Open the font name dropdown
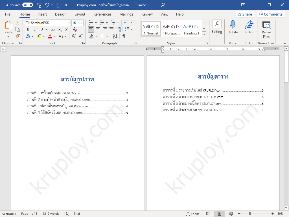289x217 pixels. point(69,23)
